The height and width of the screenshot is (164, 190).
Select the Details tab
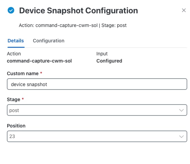pyautogui.click(x=16, y=41)
